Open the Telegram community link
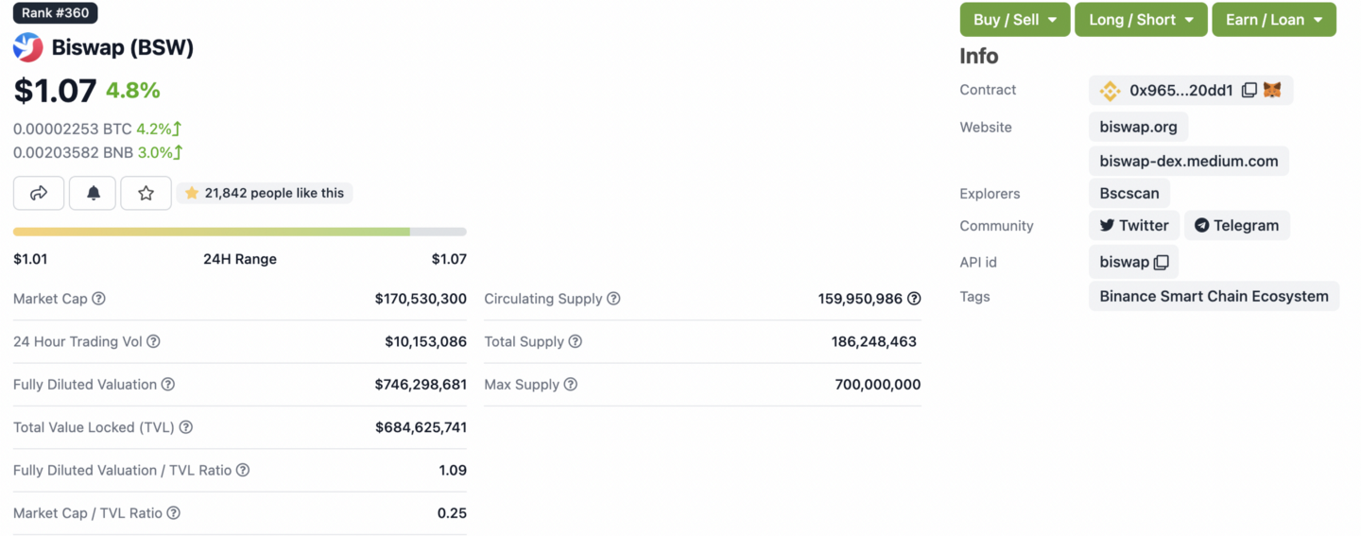The width and height of the screenshot is (1361, 536). (1236, 225)
